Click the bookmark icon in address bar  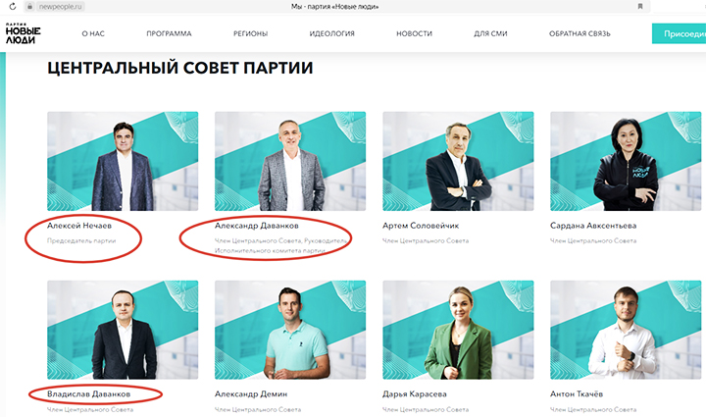point(640,7)
